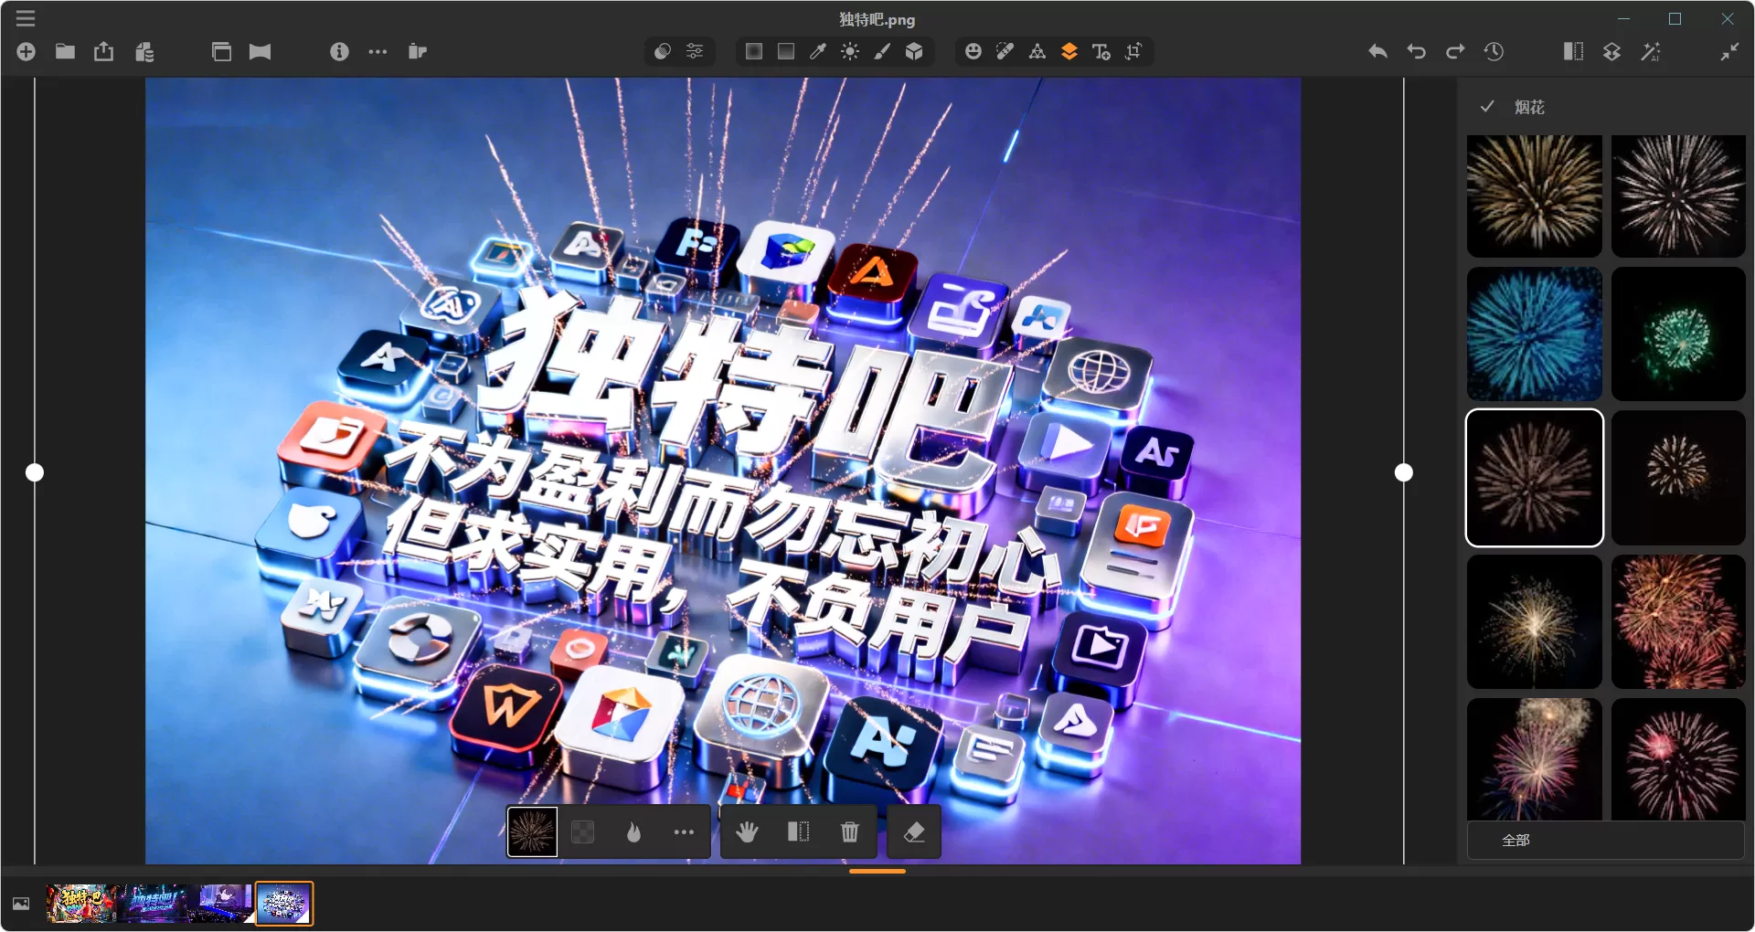Screen dimensions: 1755x932
Task: Click the 全部 button below the firework presets
Action: pos(1606,840)
